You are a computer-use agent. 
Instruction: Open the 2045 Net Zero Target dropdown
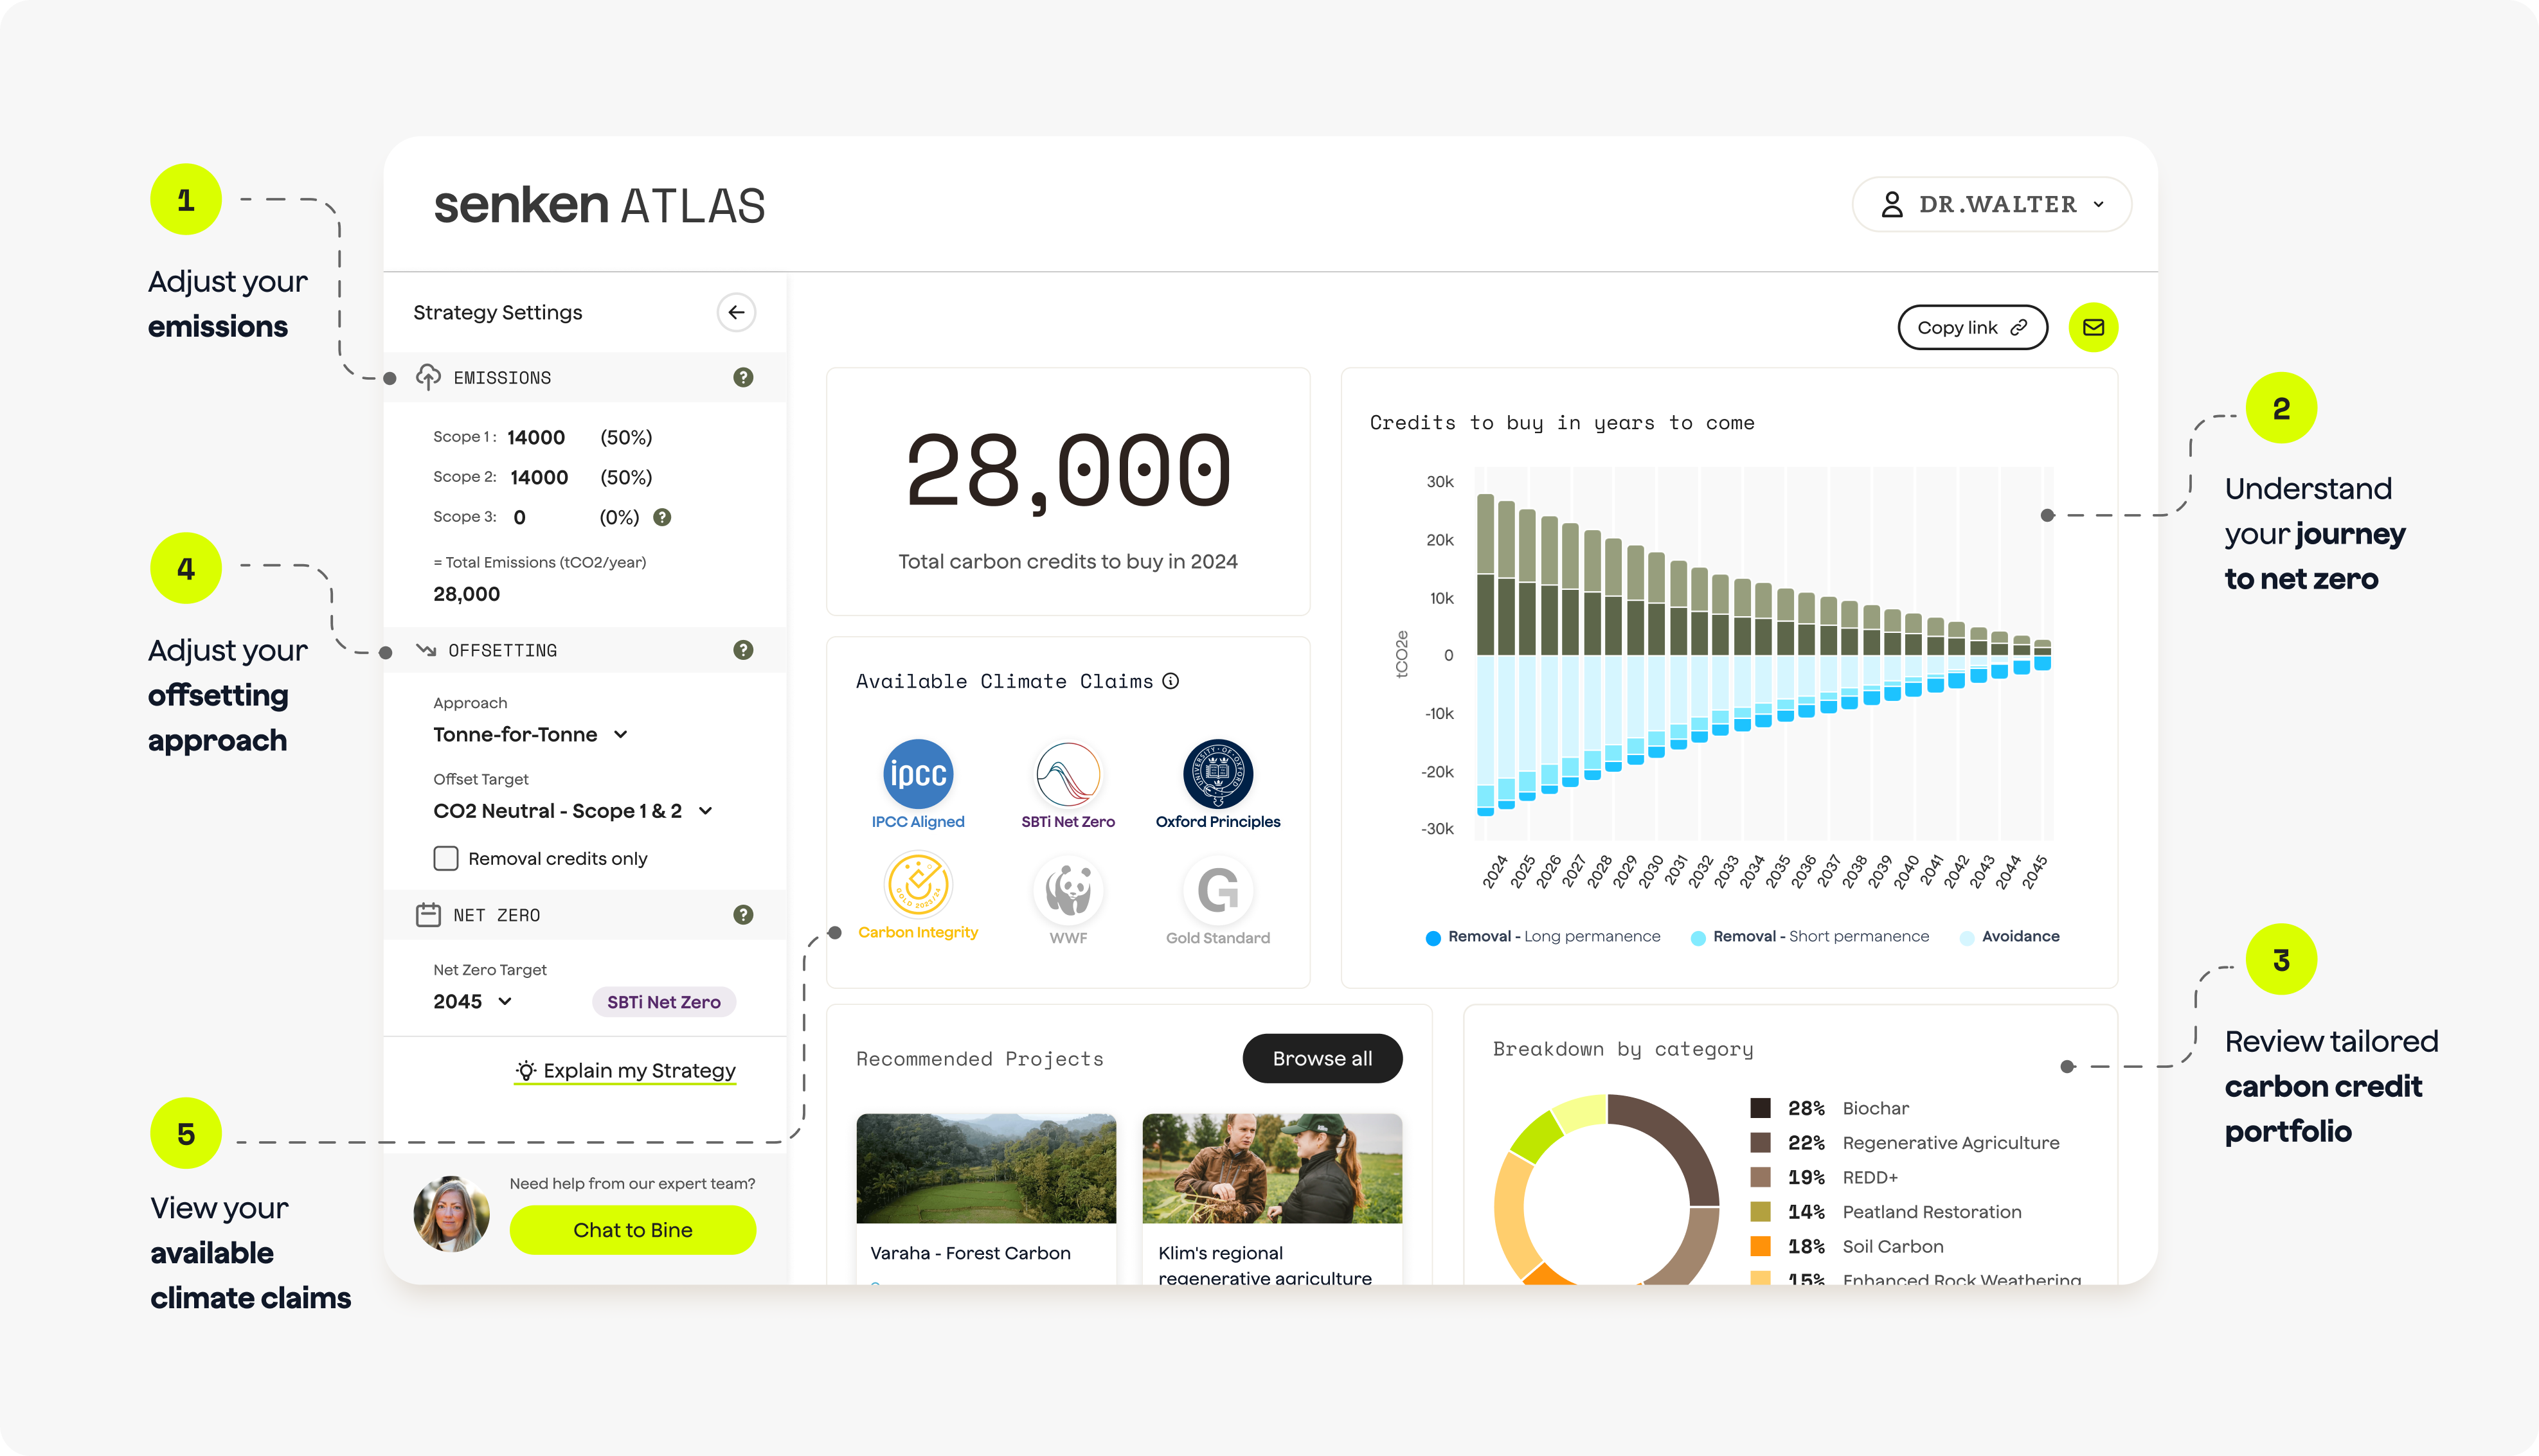[x=470, y=1001]
